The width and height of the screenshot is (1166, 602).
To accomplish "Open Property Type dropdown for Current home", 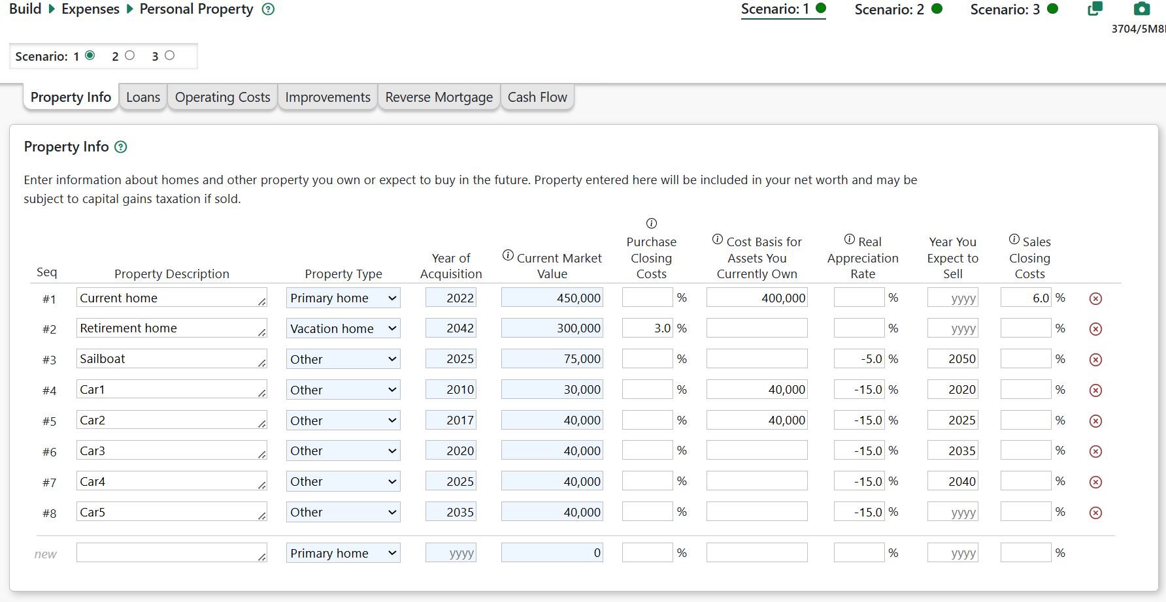I will coord(343,298).
